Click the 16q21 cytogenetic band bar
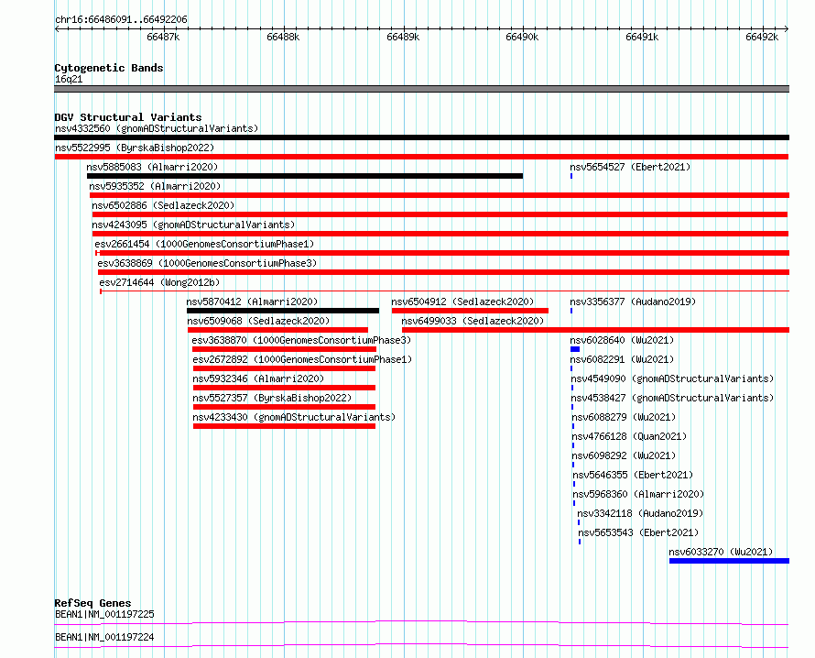Viewport: 815px width, 658px height. (x=421, y=89)
